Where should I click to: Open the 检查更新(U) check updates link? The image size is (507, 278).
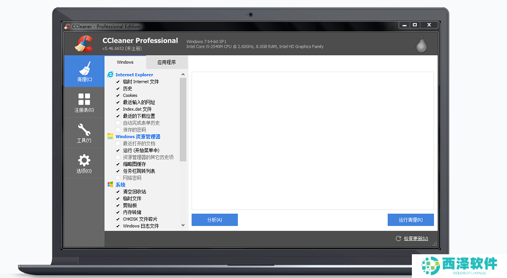pyautogui.click(x=415, y=239)
